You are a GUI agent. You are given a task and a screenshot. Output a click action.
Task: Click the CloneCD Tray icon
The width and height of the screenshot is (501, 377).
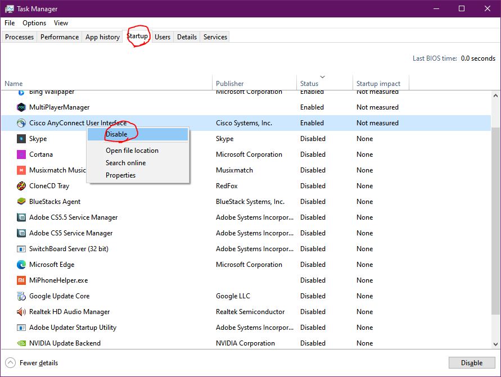click(x=21, y=186)
